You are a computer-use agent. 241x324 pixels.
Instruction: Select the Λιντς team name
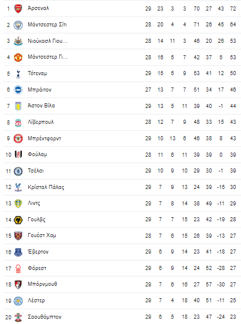(x=34, y=203)
